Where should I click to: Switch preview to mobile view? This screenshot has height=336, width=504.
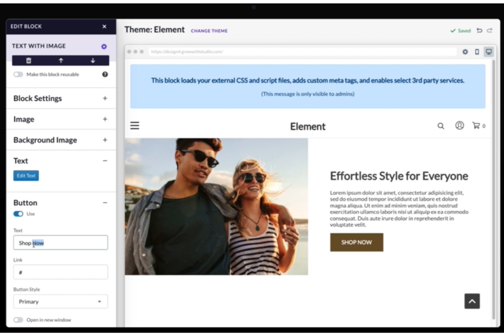tap(476, 52)
